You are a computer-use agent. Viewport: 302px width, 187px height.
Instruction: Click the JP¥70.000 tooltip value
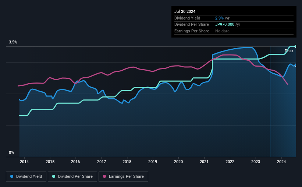(x=225, y=25)
